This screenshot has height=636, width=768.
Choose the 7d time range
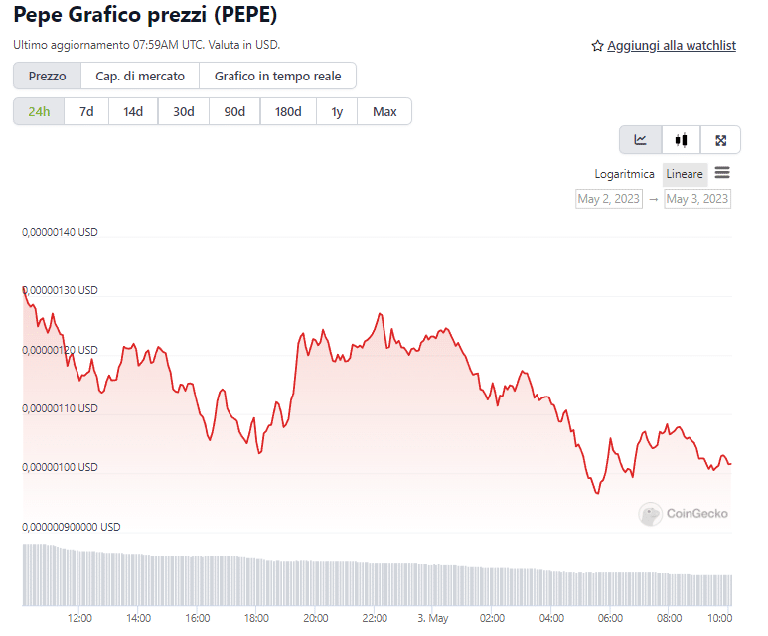(86, 111)
